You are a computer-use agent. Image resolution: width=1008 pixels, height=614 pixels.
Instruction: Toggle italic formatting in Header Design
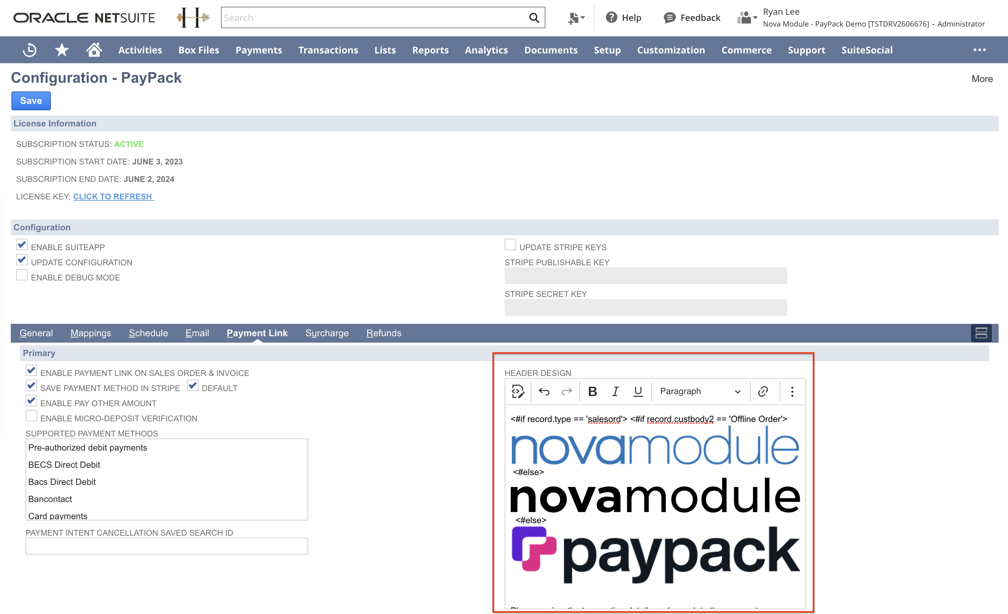pyautogui.click(x=615, y=391)
